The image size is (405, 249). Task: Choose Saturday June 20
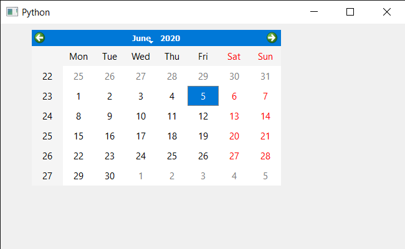(x=234, y=136)
